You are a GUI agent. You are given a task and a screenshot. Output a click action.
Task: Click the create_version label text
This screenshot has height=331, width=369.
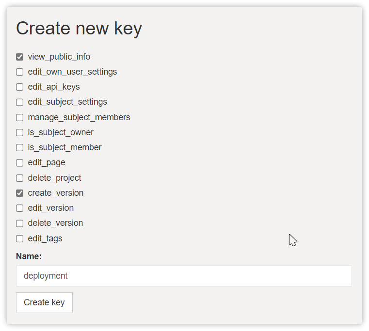(x=55, y=193)
